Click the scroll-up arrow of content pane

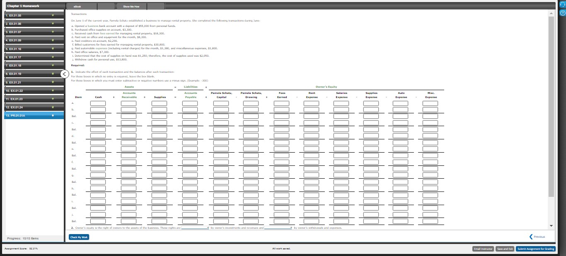pyautogui.click(x=551, y=14)
